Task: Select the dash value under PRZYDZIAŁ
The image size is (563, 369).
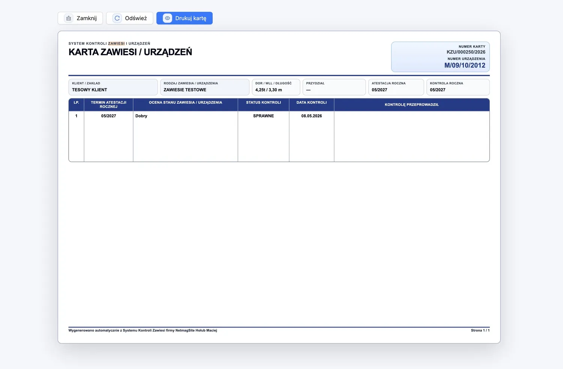Action: (308, 90)
